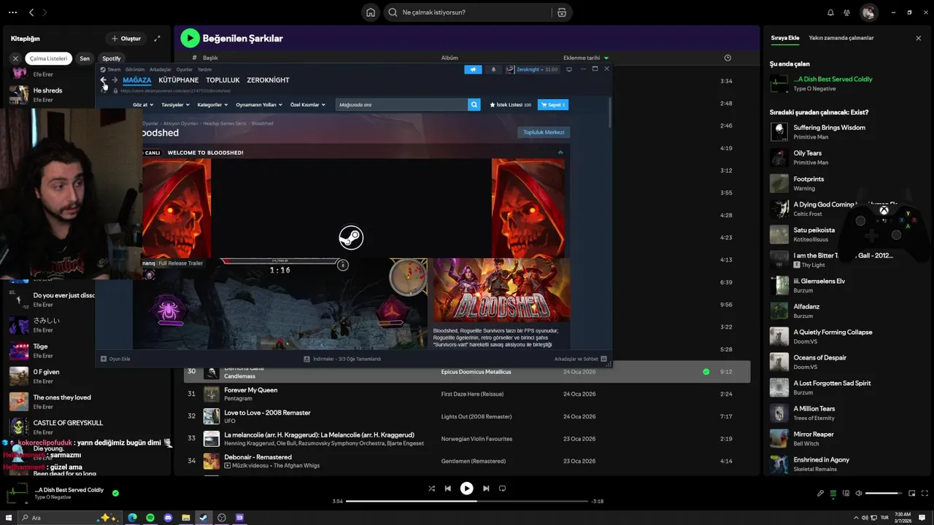Expand Kategoriler dropdown in Steam store
Image resolution: width=934 pixels, height=525 pixels.
[x=212, y=104]
